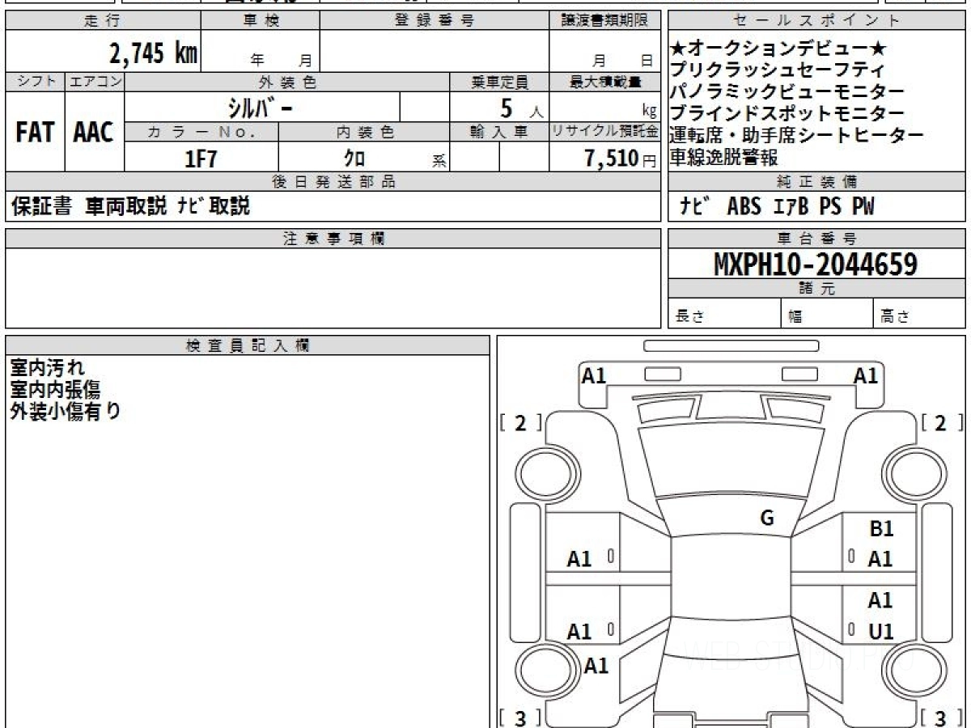Select the 長さ dimension label
971x728 pixels.
pos(690,317)
